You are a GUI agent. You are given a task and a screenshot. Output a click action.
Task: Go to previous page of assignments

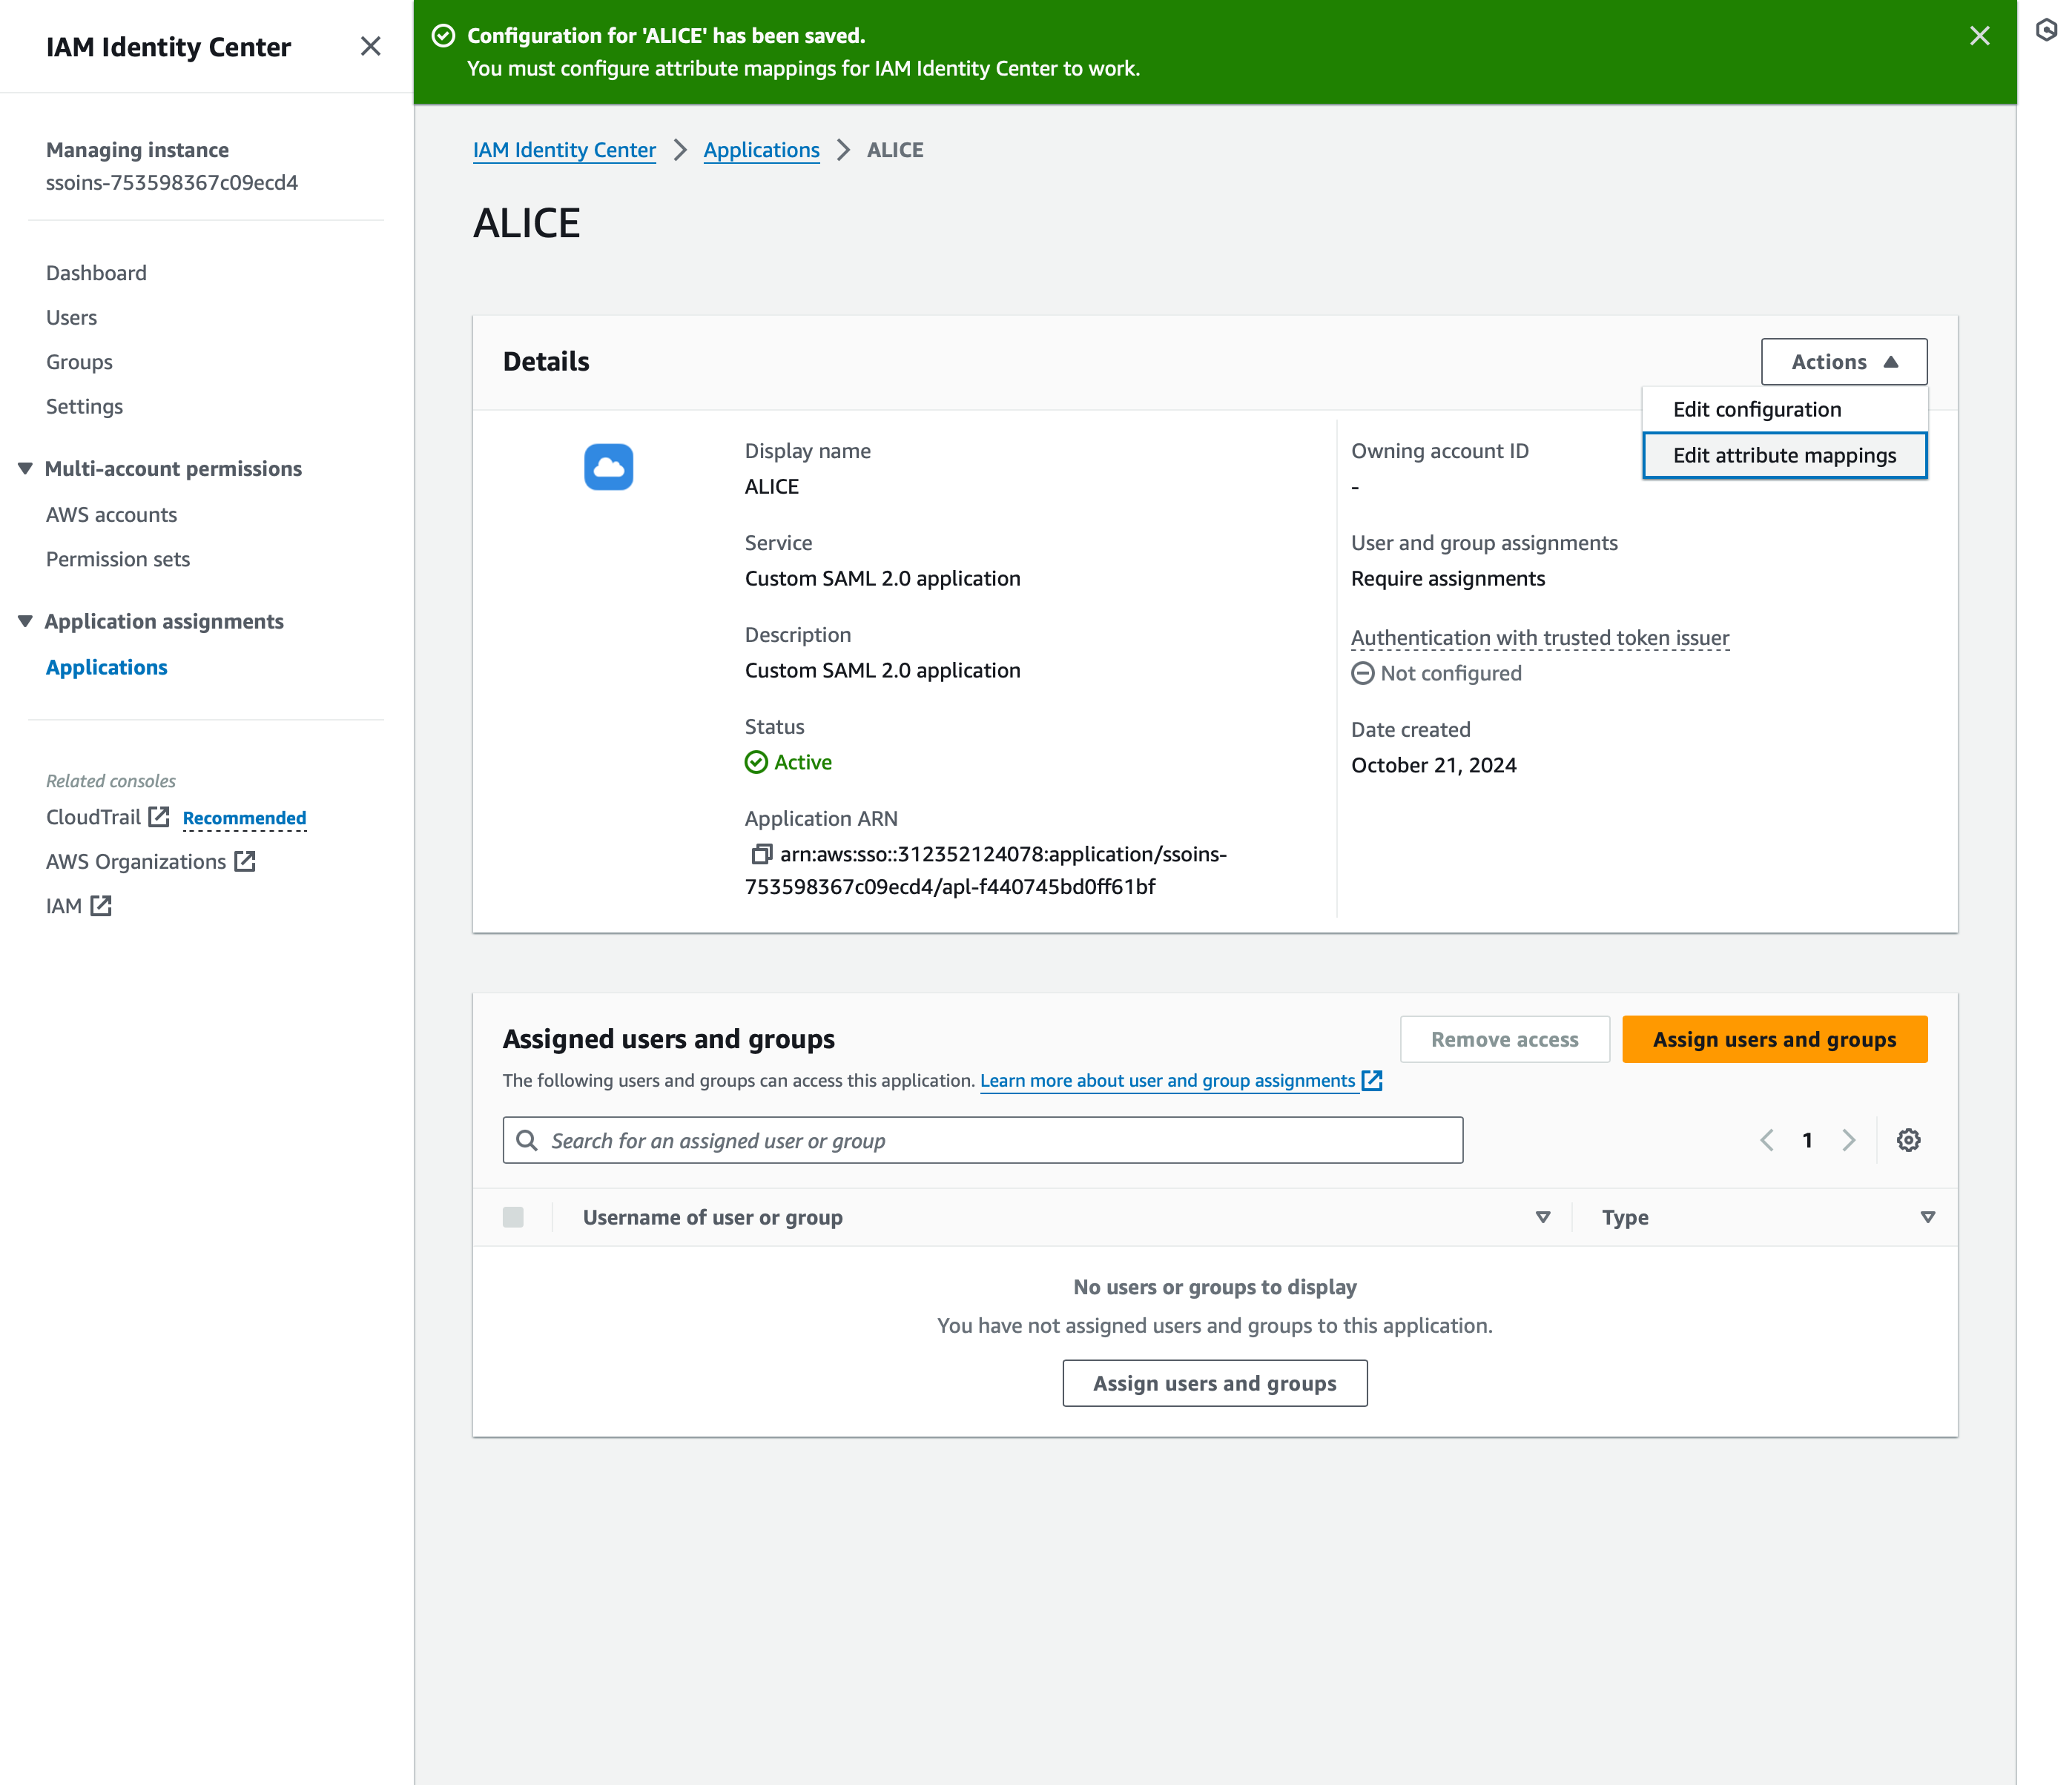[1767, 1140]
